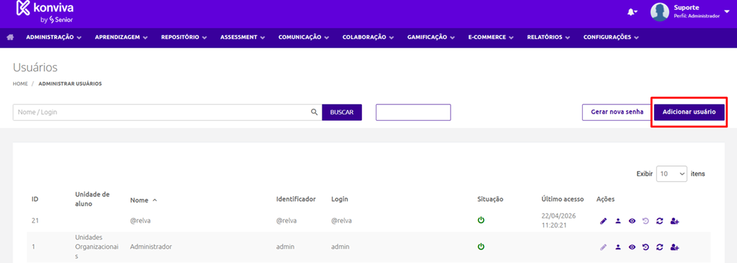Select the Administrador name cell
This screenshot has width=737, height=263.
(x=151, y=246)
